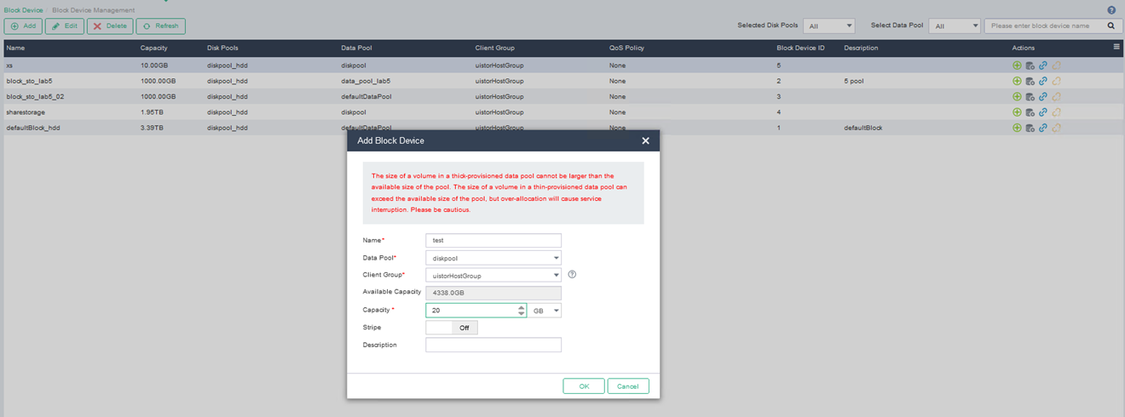Click the search magnifier icon
Viewport: 1125px width, 417px height.
click(1111, 26)
